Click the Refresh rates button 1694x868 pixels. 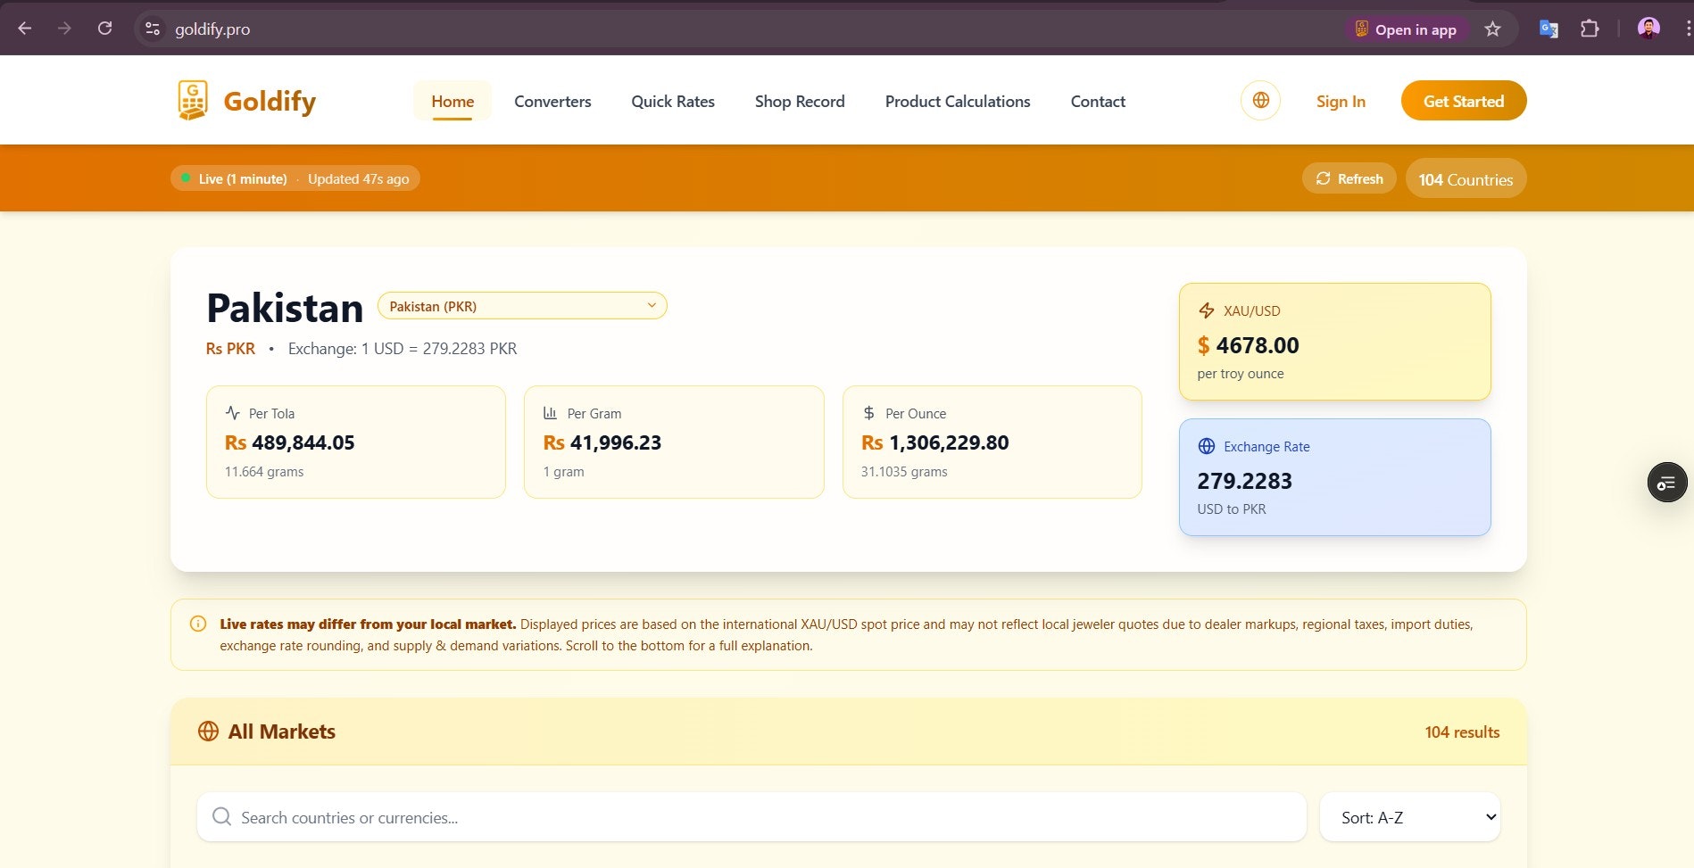coord(1349,178)
